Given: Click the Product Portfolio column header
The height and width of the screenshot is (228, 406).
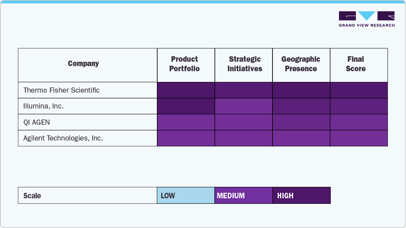Looking at the screenshot, I should [185, 64].
